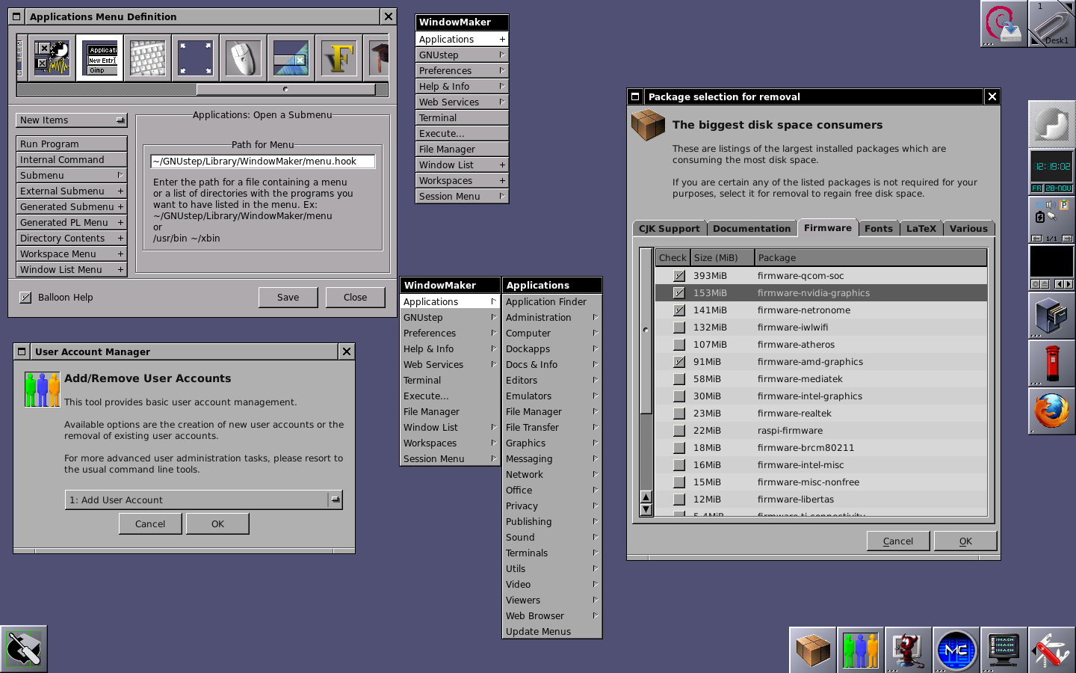Launch Firefox from the dock
Image resolution: width=1076 pixels, height=673 pixels.
pyautogui.click(x=1051, y=411)
